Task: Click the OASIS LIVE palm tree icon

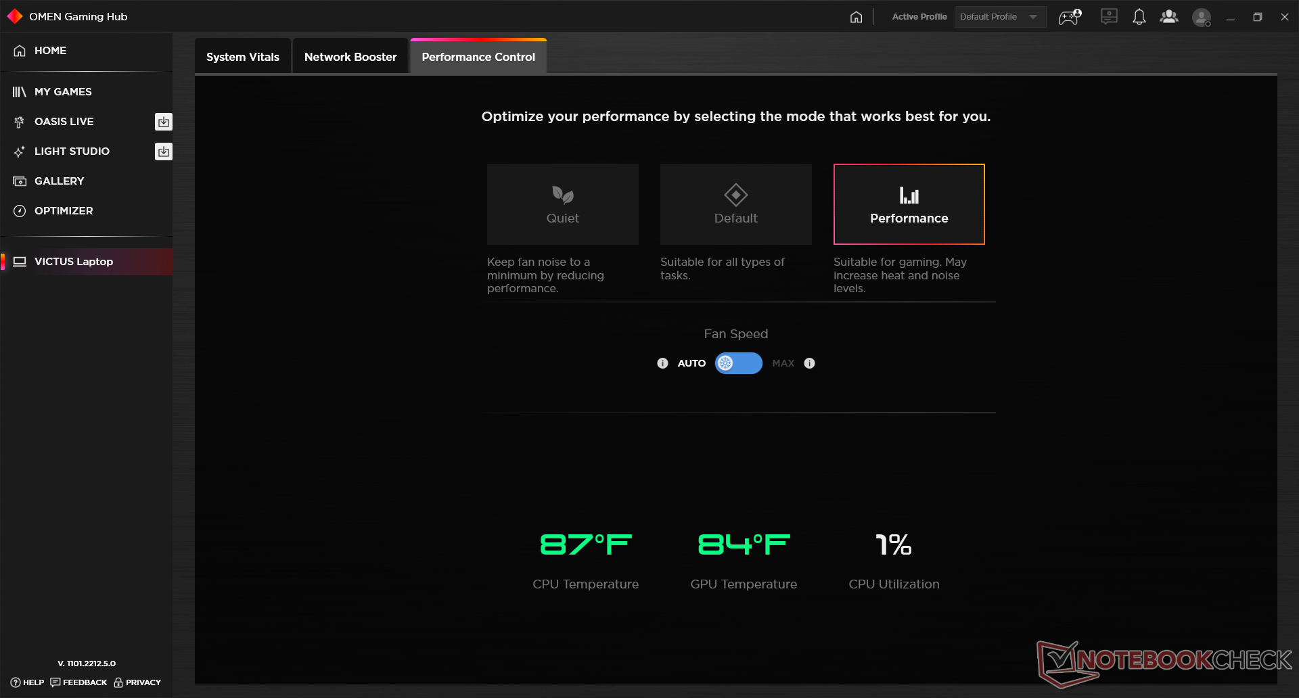Action: [x=20, y=122]
